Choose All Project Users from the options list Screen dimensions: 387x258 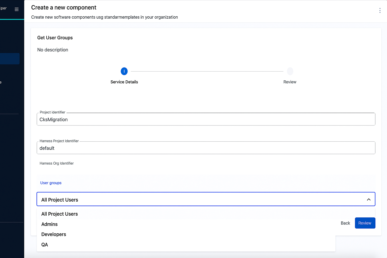[60, 214]
